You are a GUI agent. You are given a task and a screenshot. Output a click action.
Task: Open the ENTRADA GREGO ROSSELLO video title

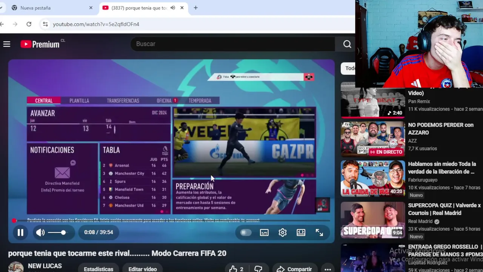445,250
